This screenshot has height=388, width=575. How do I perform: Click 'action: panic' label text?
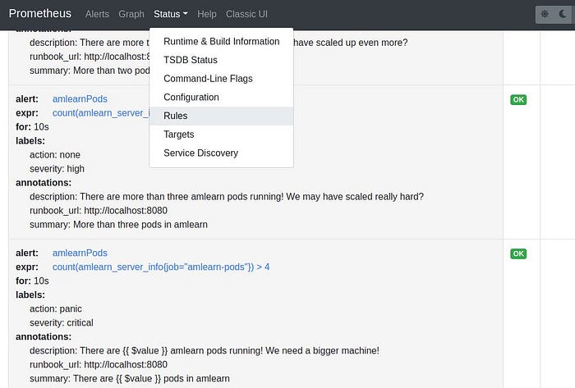[x=56, y=309]
